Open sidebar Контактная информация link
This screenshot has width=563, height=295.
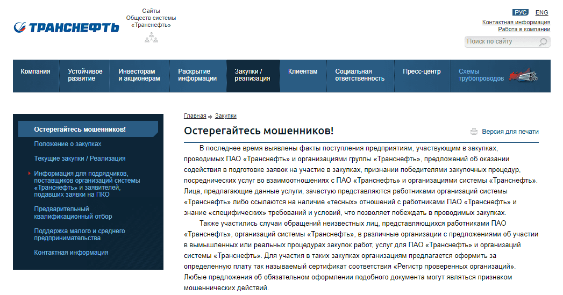(x=71, y=253)
